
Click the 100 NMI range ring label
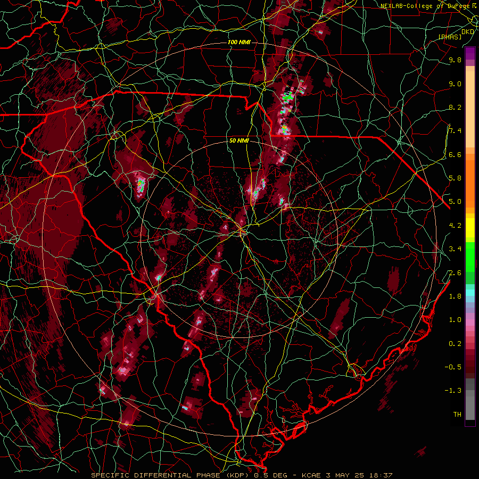239,42
